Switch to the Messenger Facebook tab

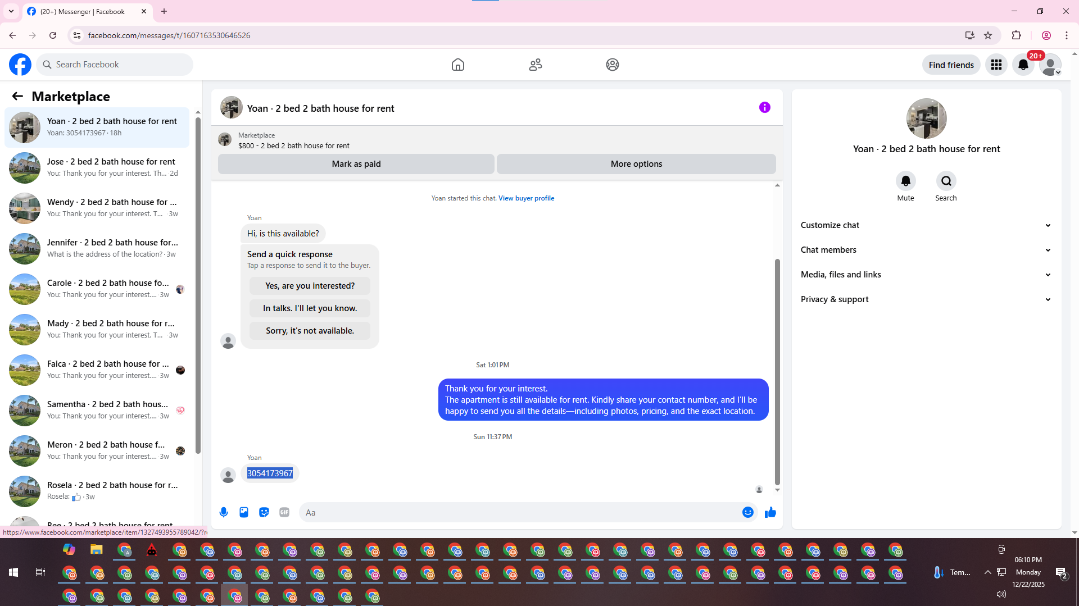coord(87,11)
